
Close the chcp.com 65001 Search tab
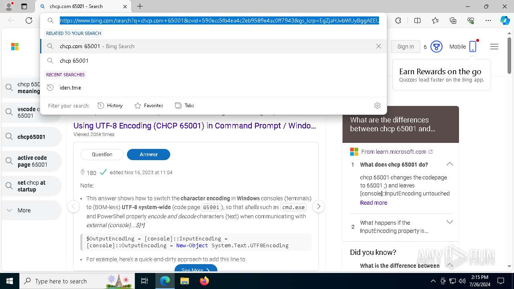125,6
